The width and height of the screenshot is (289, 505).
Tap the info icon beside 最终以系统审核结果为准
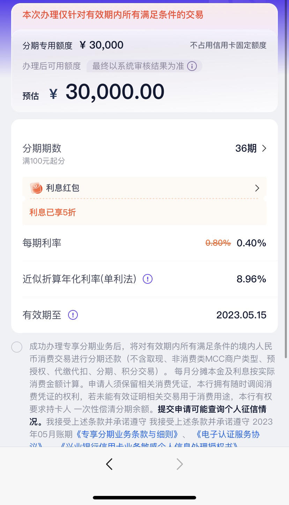click(x=192, y=66)
